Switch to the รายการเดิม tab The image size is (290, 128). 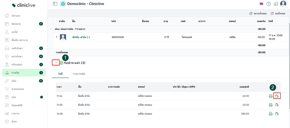(79, 74)
